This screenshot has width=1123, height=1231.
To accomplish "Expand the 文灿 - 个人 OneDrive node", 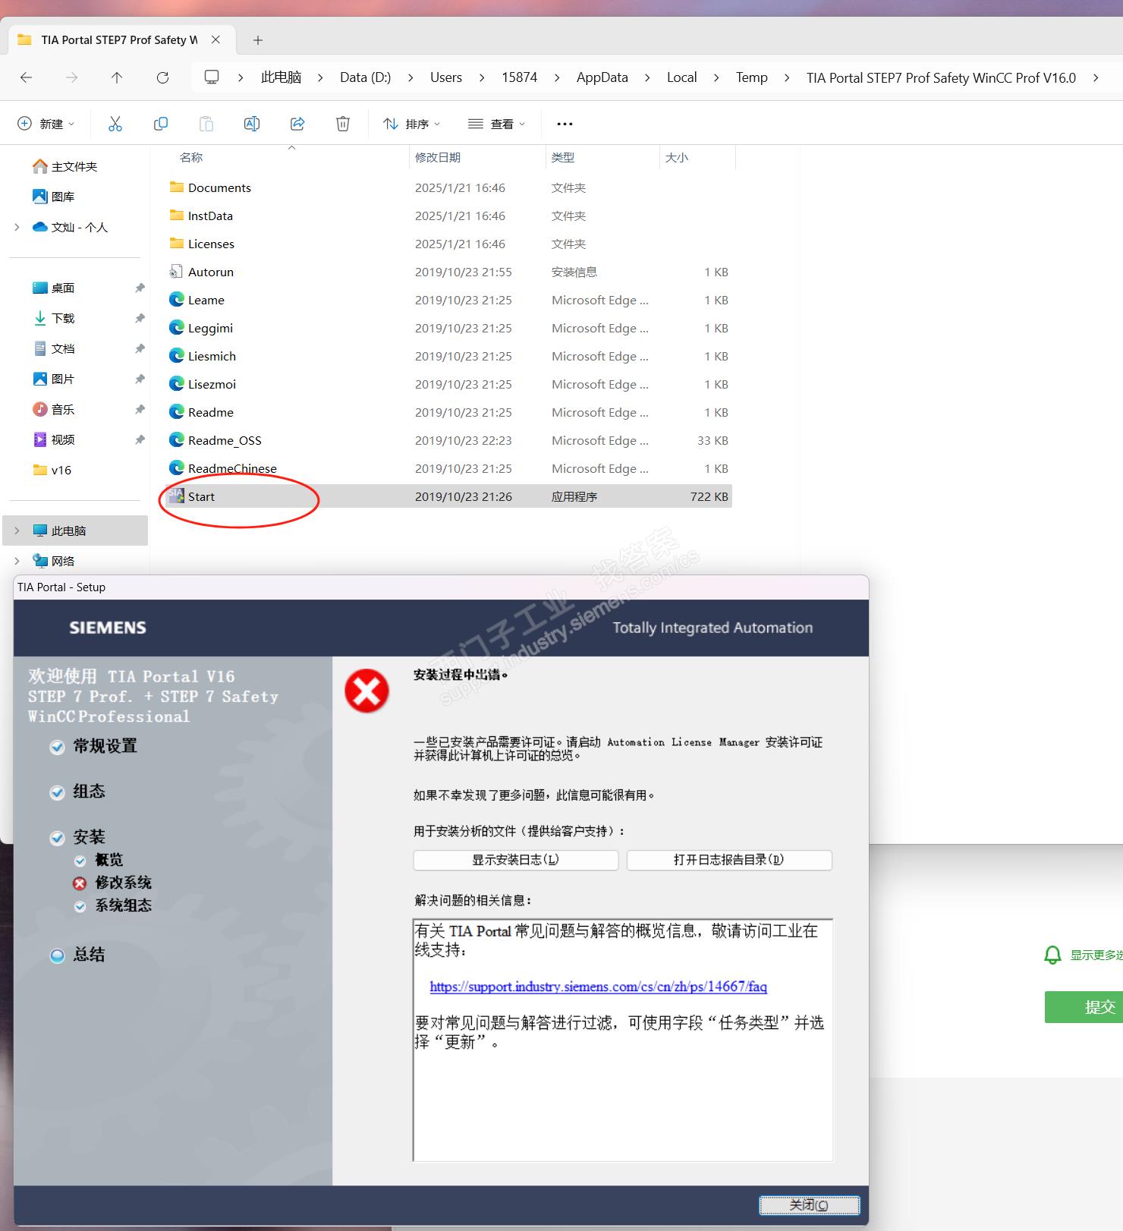I will (17, 227).
